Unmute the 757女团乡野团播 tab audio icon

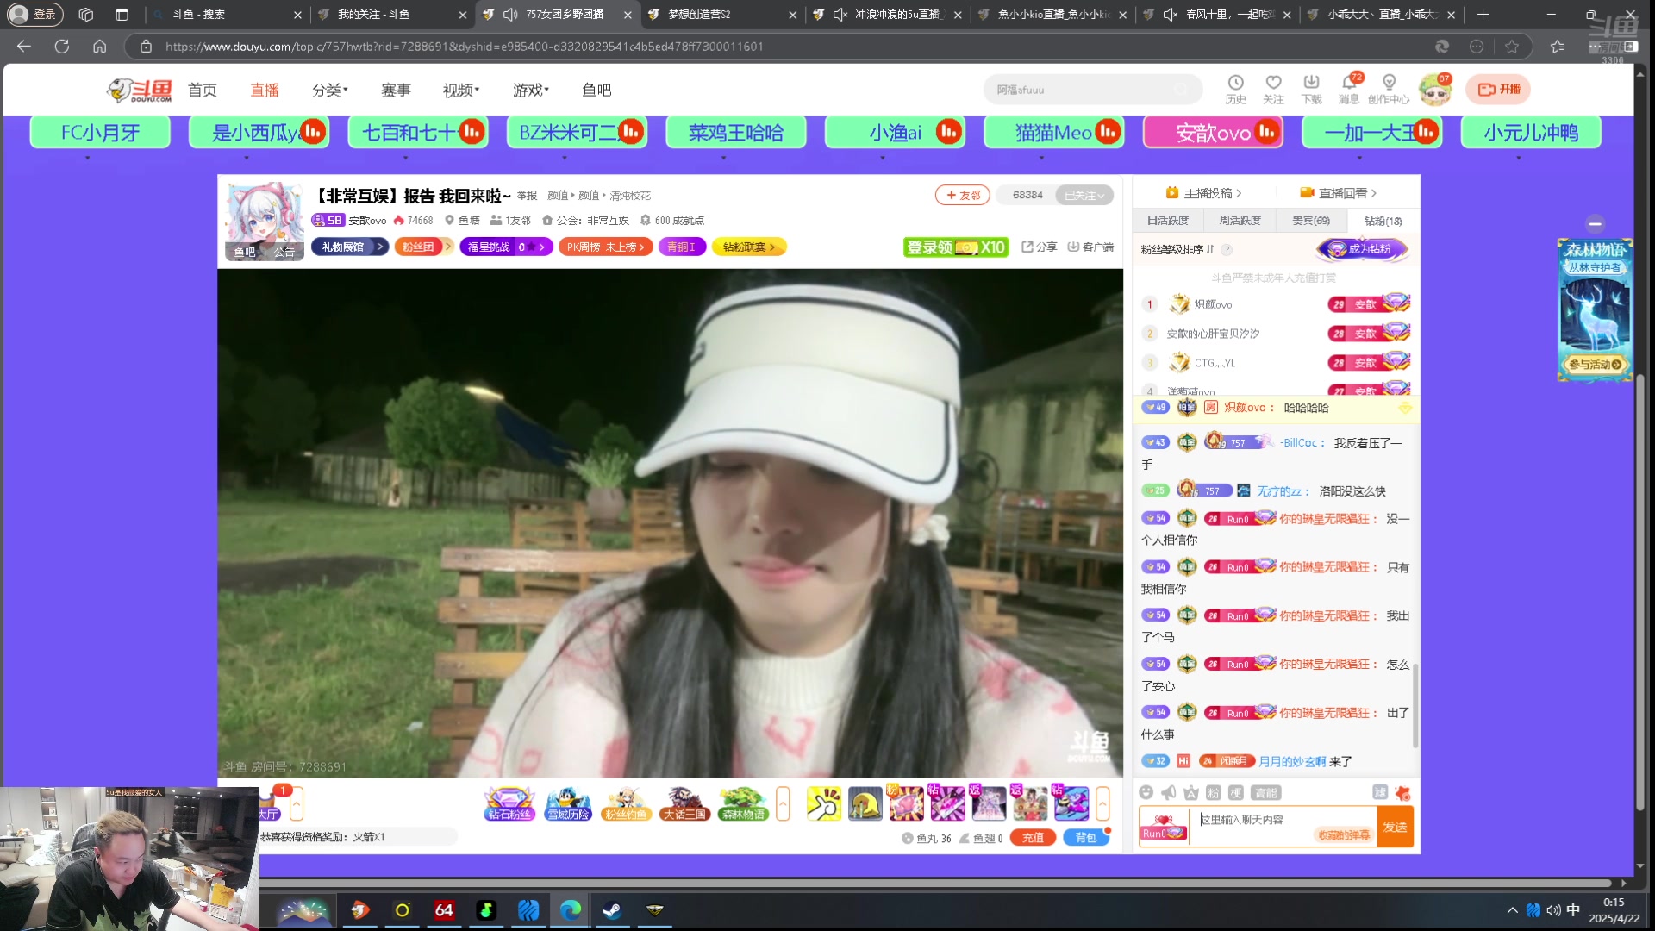(x=510, y=15)
